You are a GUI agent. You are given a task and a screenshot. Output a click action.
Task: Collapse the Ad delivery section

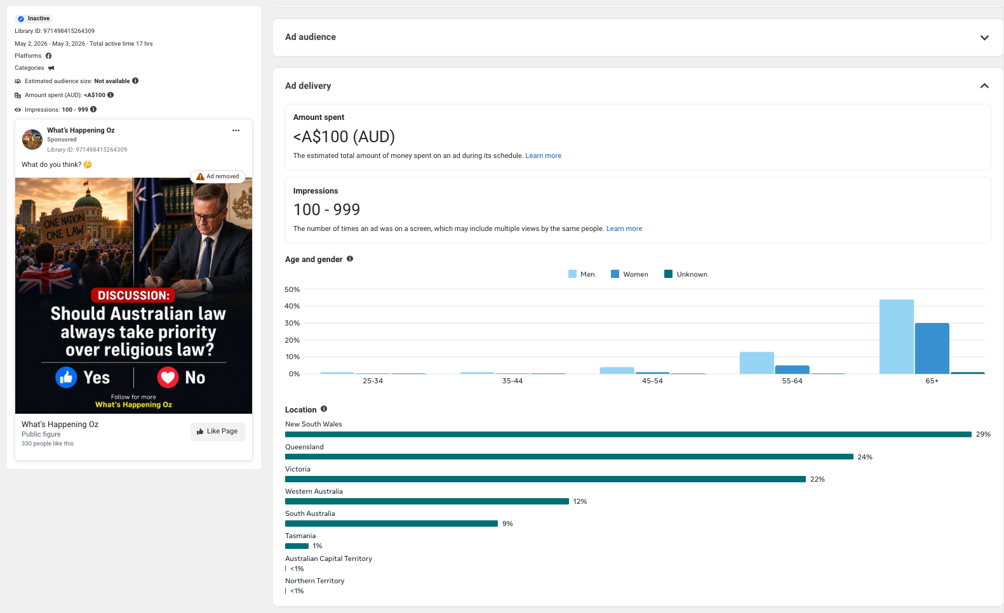(x=984, y=86)
